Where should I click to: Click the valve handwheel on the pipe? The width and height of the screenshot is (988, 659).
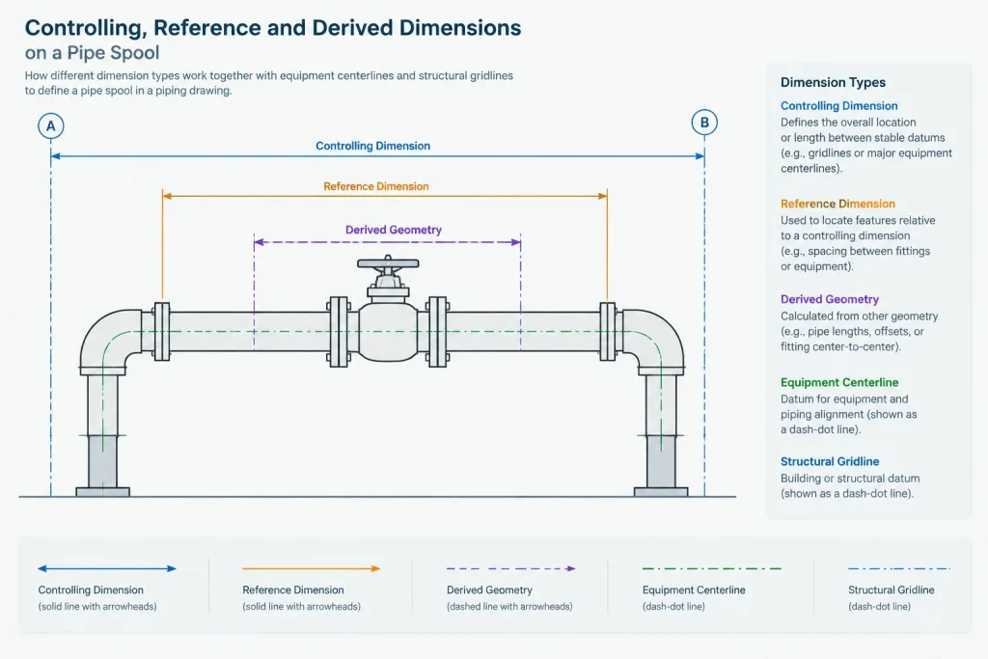coord(388,262)
